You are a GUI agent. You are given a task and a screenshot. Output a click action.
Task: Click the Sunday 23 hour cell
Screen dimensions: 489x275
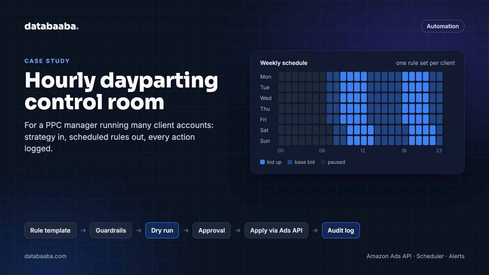coord(439,141)
